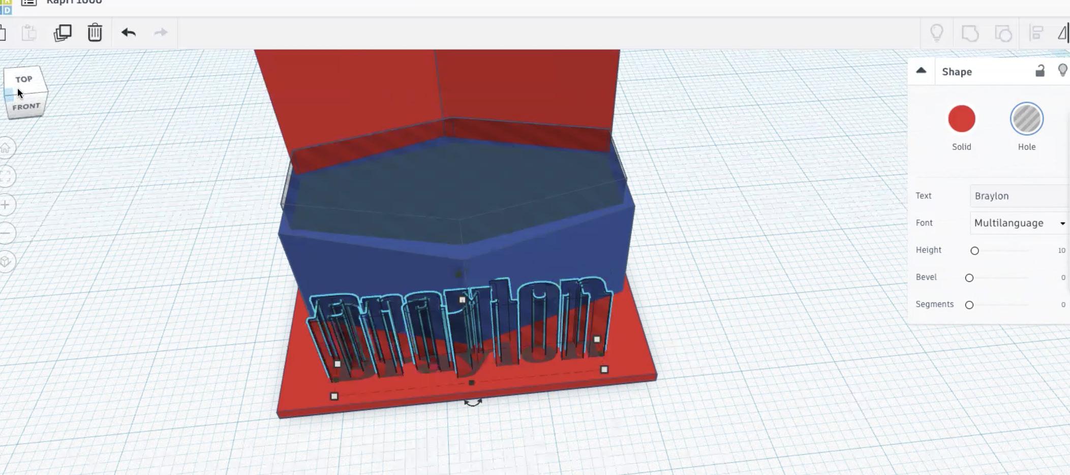Click the Group shapes icon
1070x475 pixels.
(970, 34)
